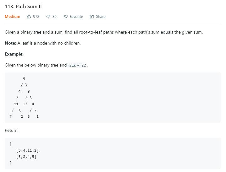Click the heart Favorite icon
This screenshot has height=172, width=226.
[66, 17]
